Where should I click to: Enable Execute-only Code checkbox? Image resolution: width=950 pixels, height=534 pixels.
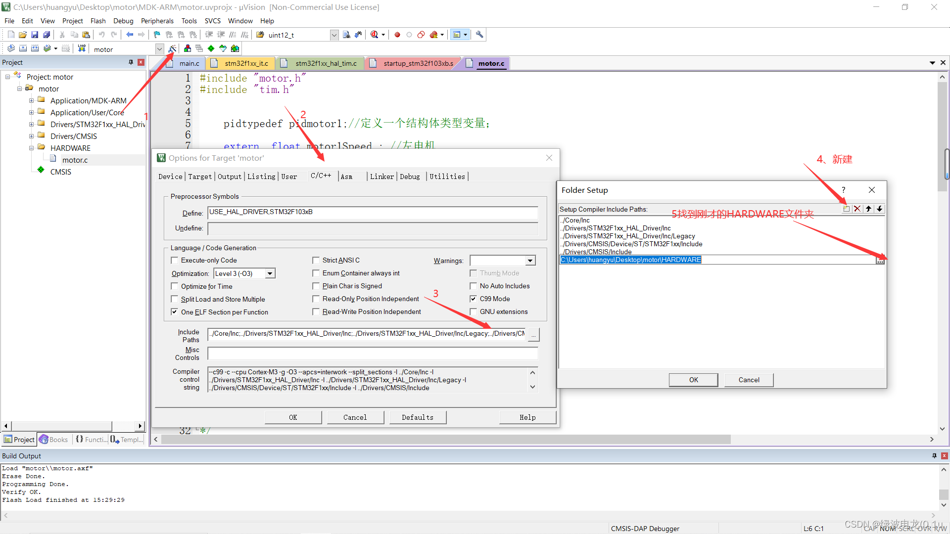pyautogui.click(x=174, y=260)
